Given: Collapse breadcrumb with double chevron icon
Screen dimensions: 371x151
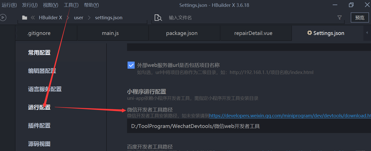Looking at the screenshot, I should (x=33, y=18).
